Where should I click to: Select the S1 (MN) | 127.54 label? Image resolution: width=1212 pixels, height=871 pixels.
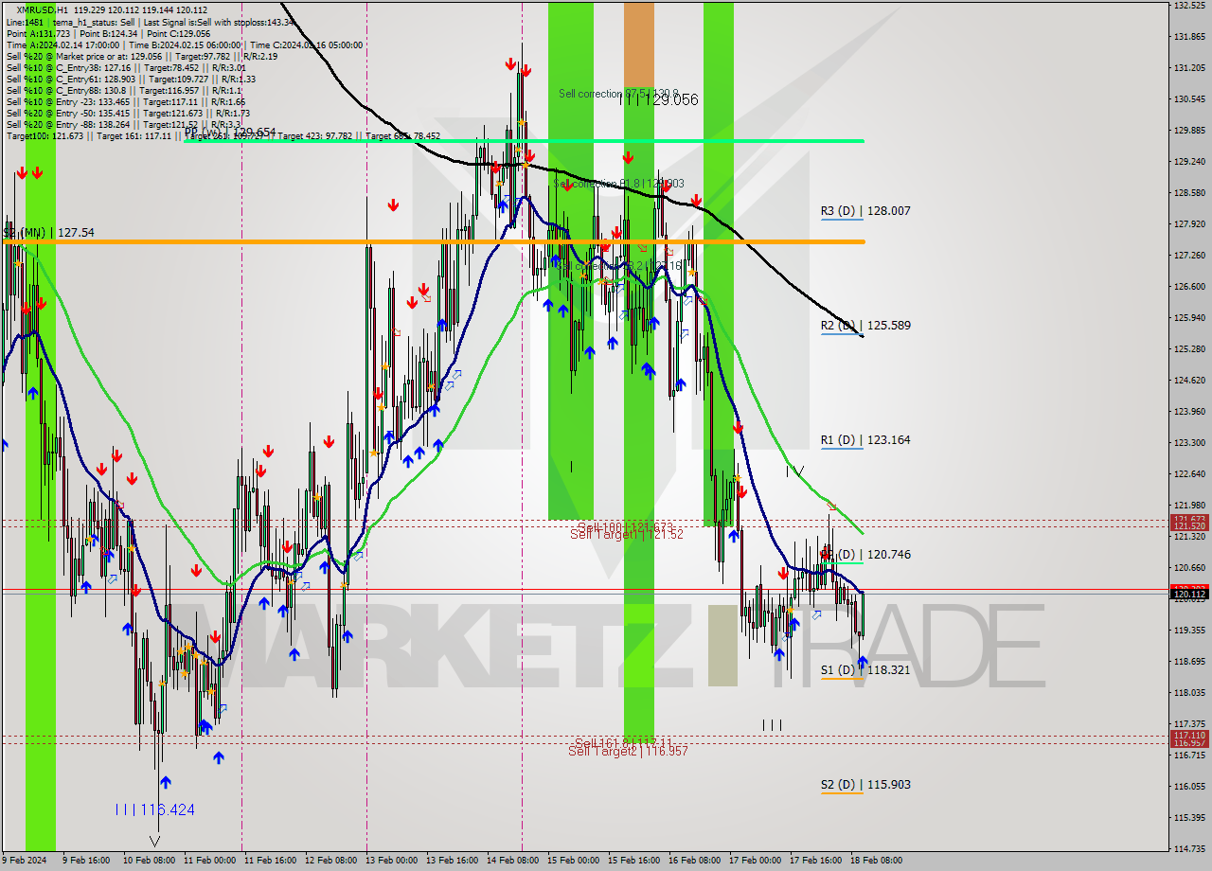coord(49,232)
